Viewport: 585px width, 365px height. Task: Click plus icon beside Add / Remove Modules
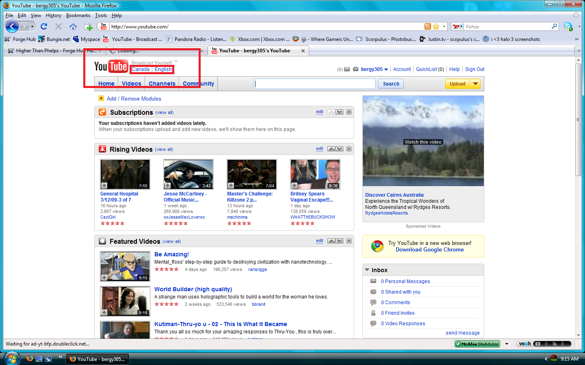point(101,99)
